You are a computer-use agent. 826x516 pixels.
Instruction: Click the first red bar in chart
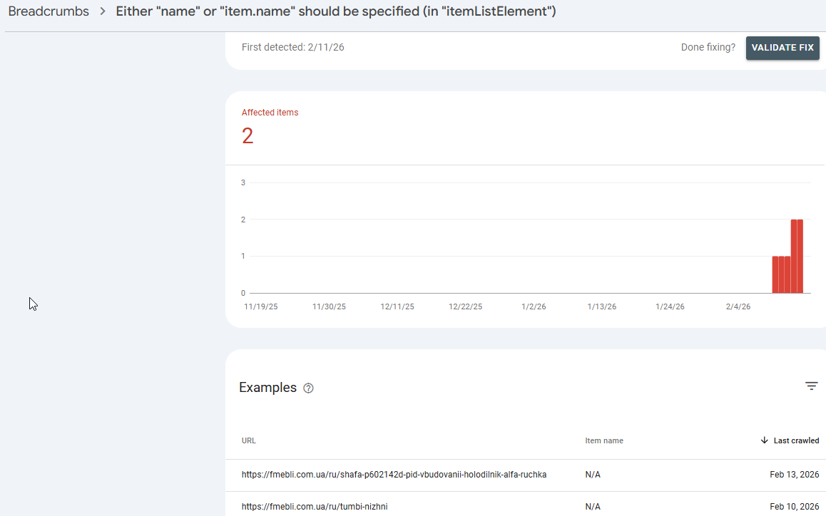pos(775,275)
